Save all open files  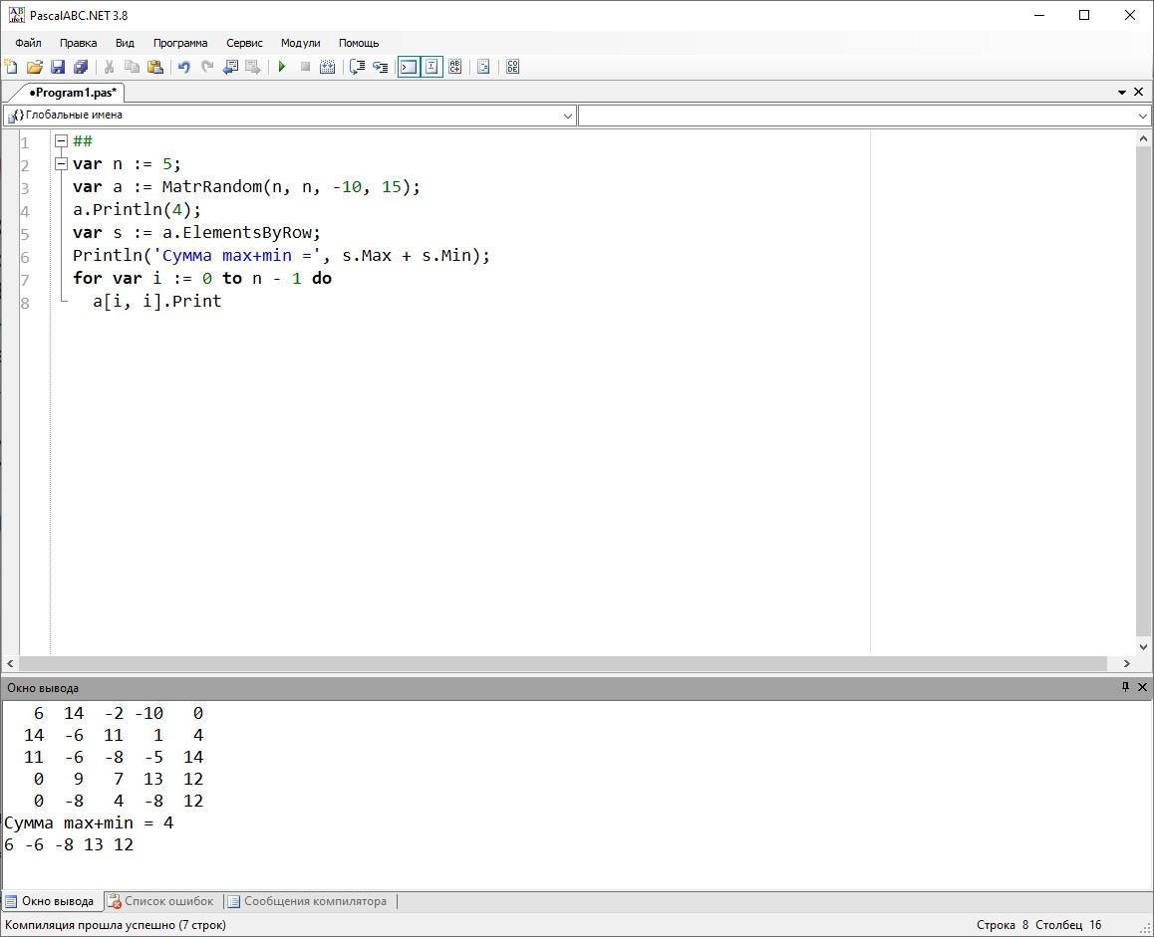tap(81, 67)
